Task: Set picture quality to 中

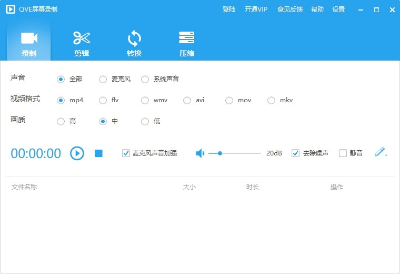Action: coord(103,121)
